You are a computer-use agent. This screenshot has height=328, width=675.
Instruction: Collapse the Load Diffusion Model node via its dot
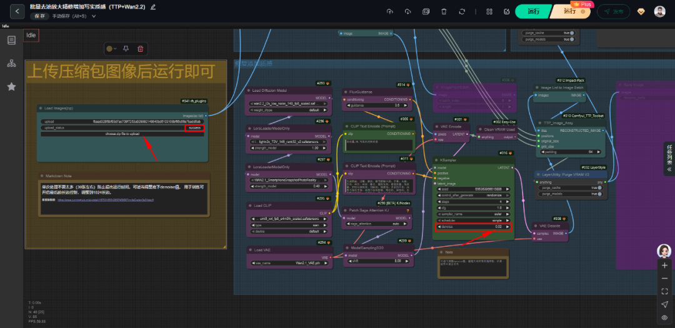249,91
